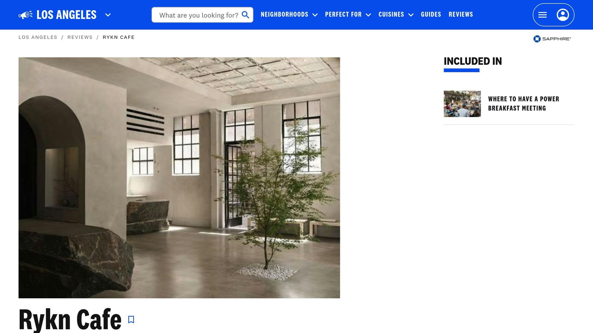Expand the Neighborhoods dropdown
The height and width of the screenshot is (333, 593).
289,14
